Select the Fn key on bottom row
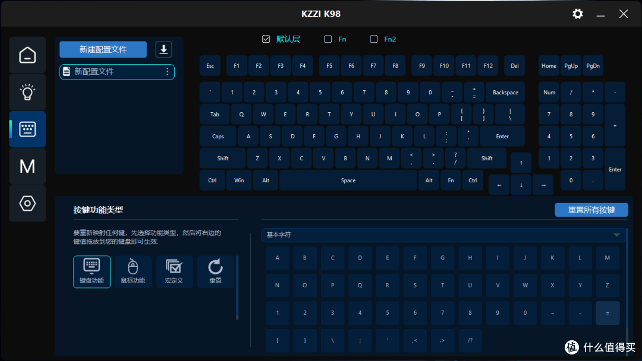This screenshot has width=642, height=361. click(x=451, y=180)
